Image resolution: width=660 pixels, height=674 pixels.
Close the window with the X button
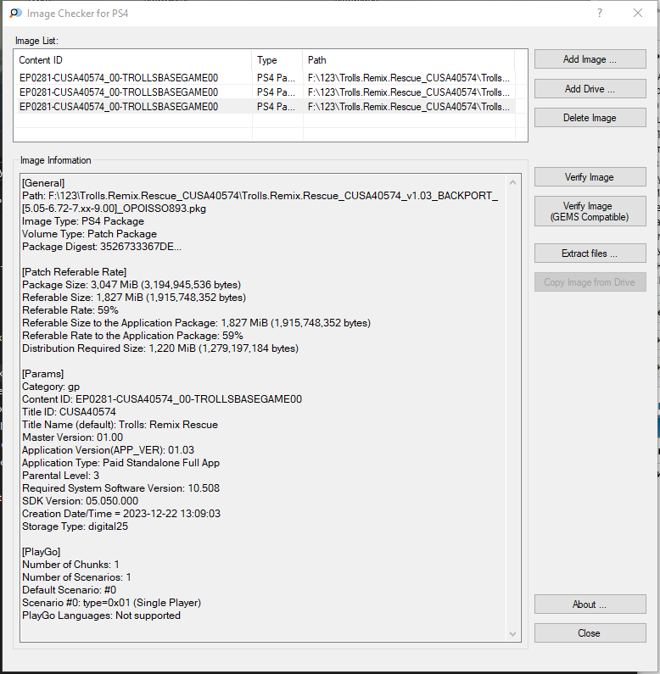click(x=638, y=13)
